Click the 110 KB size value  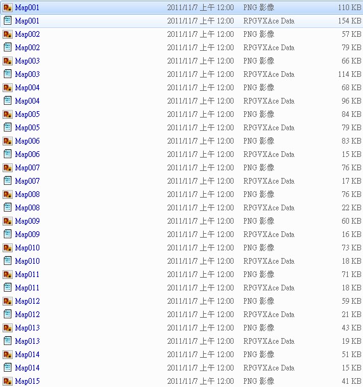click(350, 8)
